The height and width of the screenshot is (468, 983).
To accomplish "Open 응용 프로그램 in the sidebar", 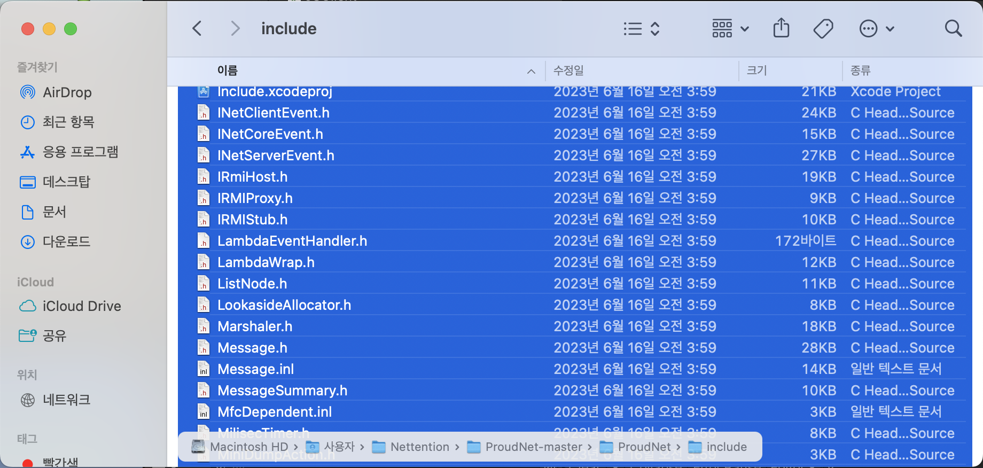I will coord(80,152).
